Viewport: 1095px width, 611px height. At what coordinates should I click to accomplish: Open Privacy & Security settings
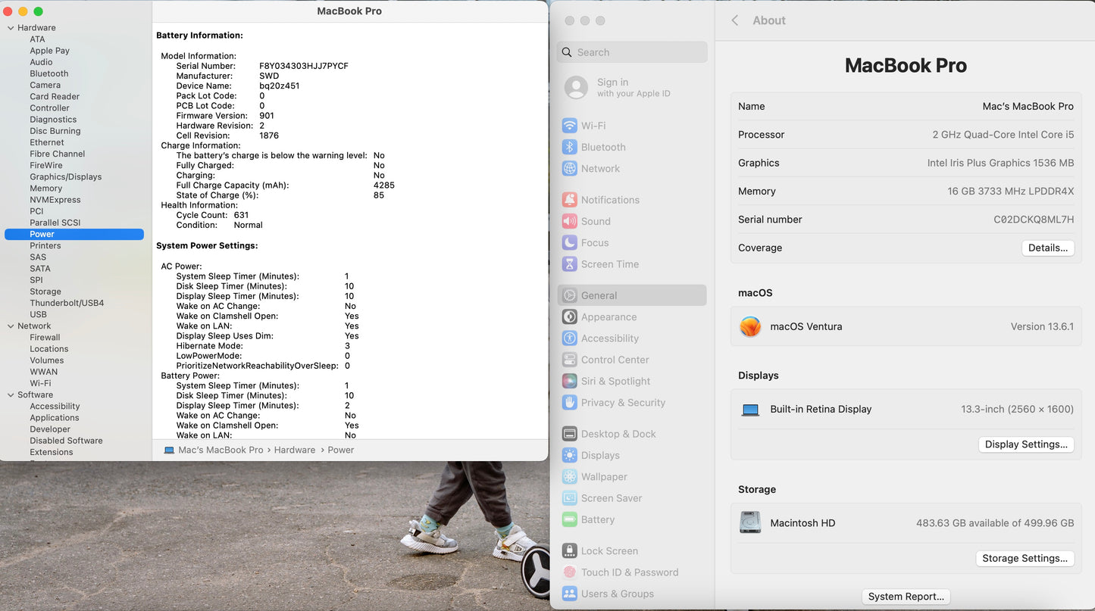click(x=623, y=403)
